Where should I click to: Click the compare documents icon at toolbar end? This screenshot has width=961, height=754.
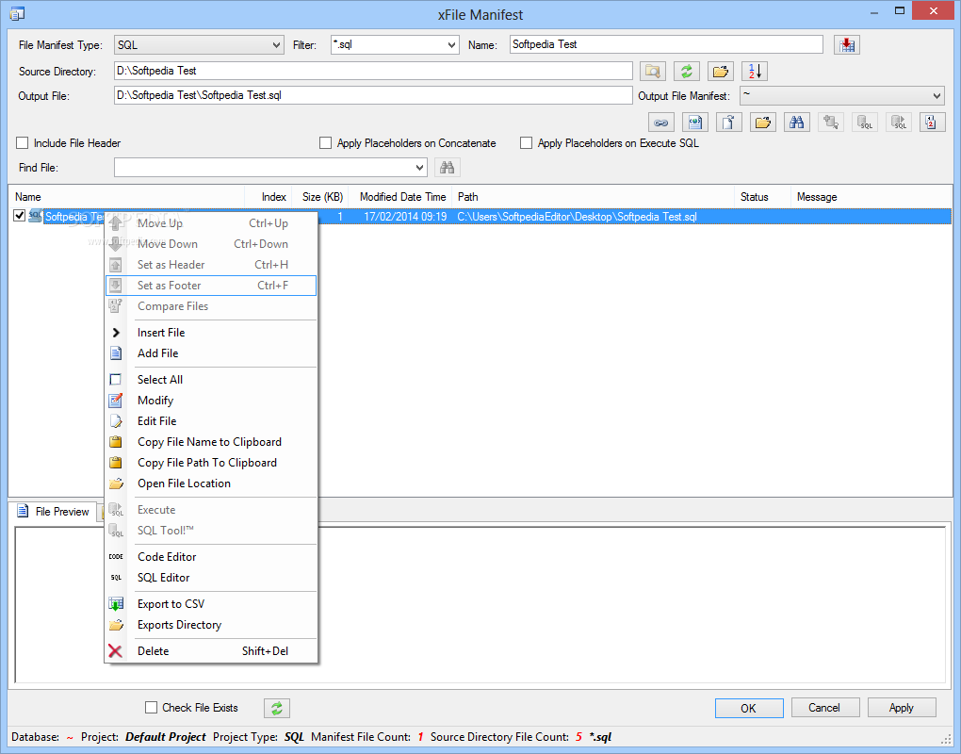coord(932,122)
